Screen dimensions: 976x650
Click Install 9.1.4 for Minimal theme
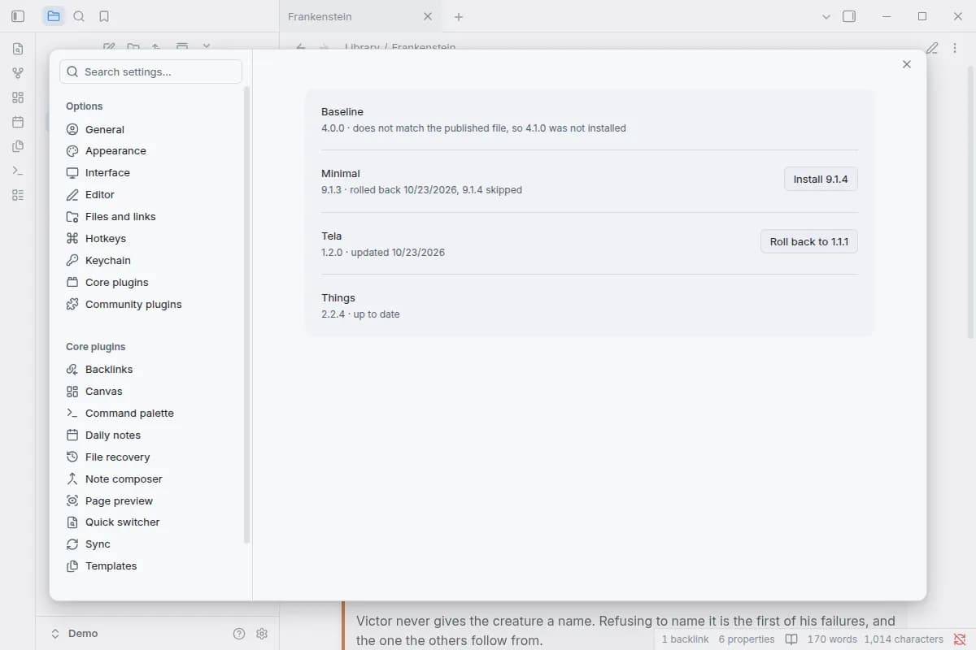821,180
